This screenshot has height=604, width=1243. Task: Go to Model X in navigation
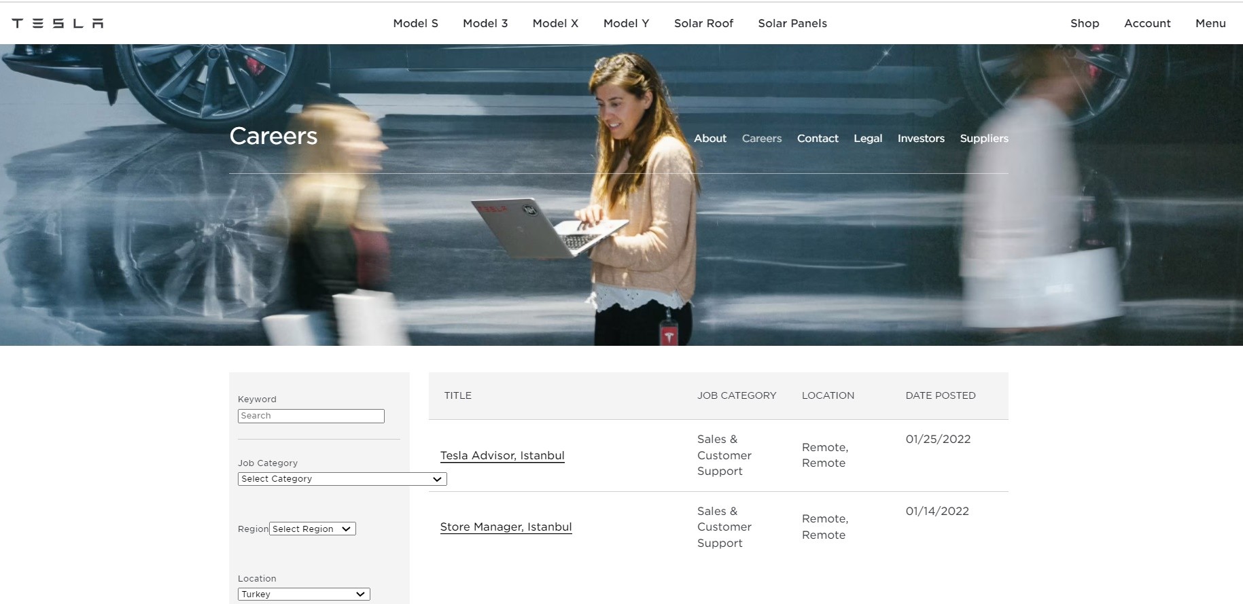(555, 23)
